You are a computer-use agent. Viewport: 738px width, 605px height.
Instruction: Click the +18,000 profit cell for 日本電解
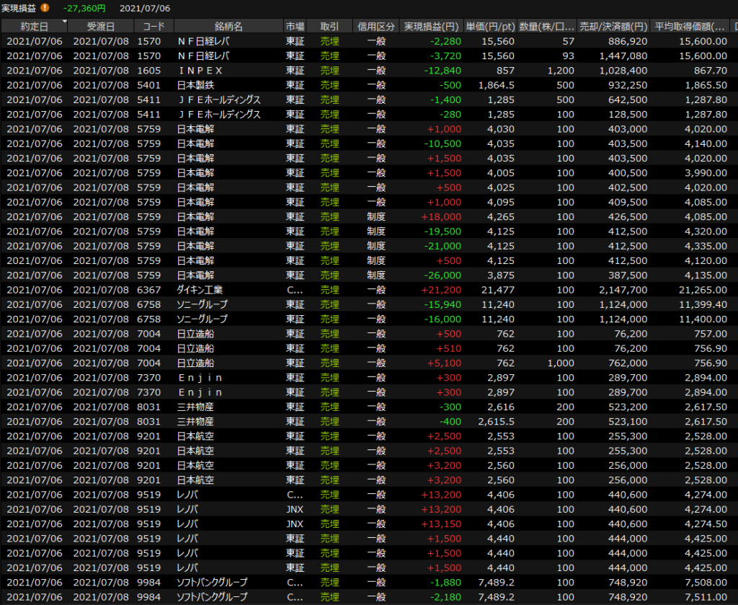coord(440,216)
